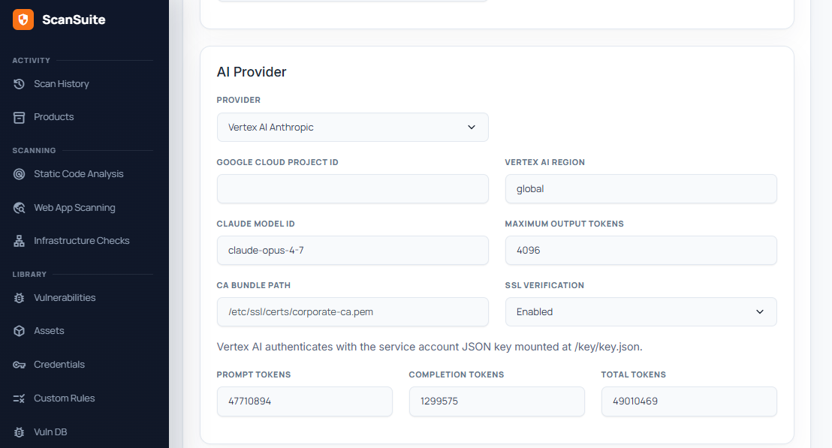The image size is (832, 448).
Task: Click the VERTEX AI REGION label
Action: pyautogui.click(x=545, y=162)
